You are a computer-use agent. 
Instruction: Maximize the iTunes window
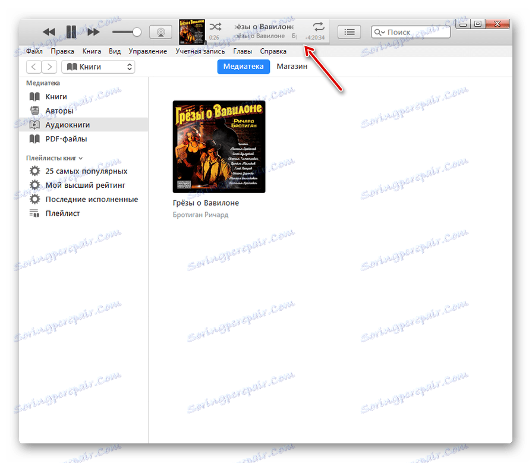coord(478,24)
